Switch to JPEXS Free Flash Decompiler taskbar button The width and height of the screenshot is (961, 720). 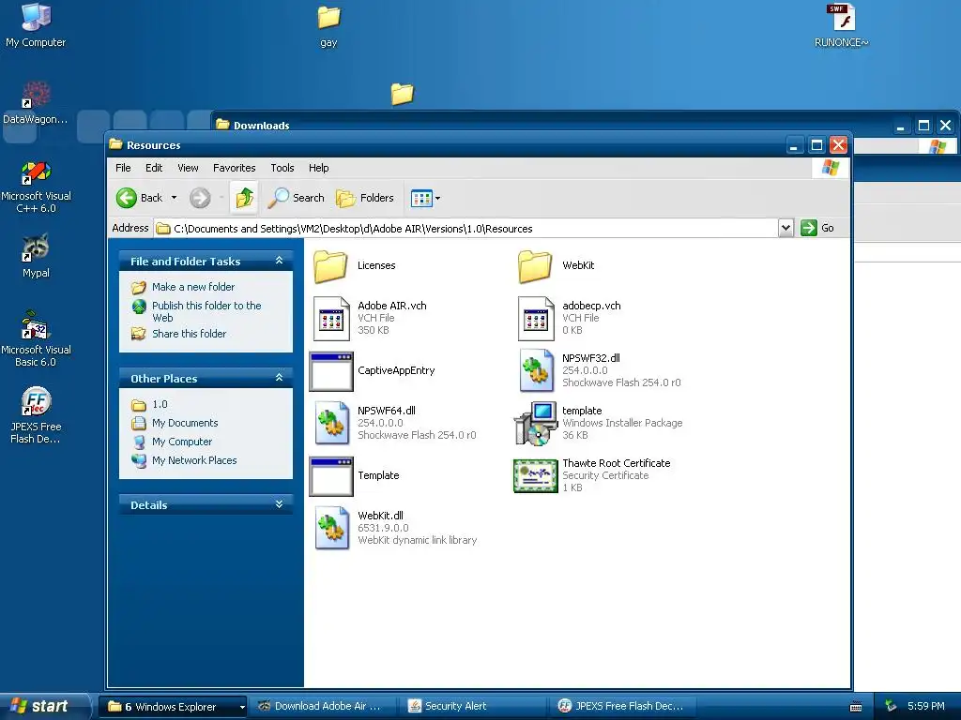623,707
